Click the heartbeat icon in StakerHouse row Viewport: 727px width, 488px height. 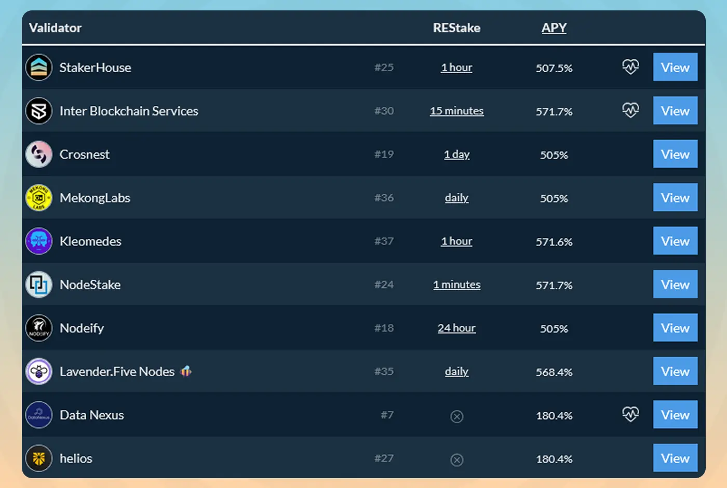630,67
